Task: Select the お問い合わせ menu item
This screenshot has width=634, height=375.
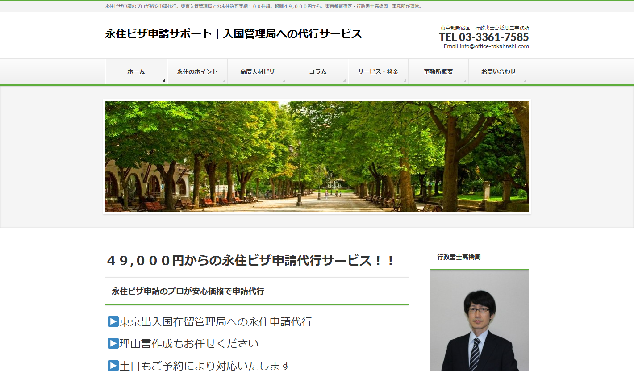Action: (x=498, y=71)
